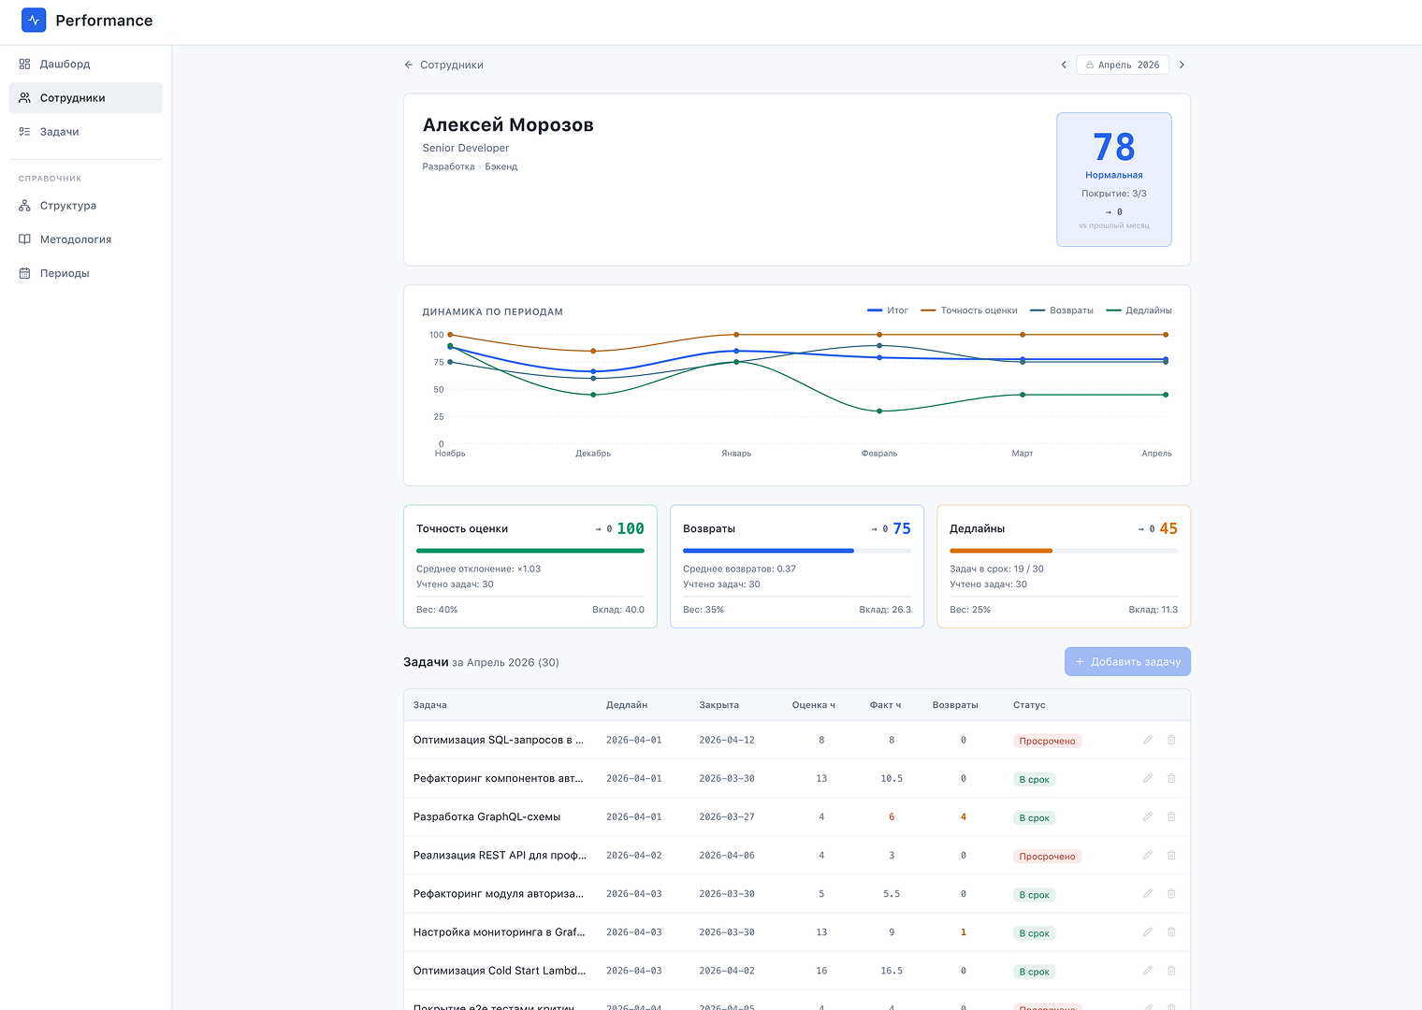Edit the Оптимизация SQL-запросов task
The height and width of the screenshot is (1010, 1422).
pyautogui.click(x=1147, y=740)
